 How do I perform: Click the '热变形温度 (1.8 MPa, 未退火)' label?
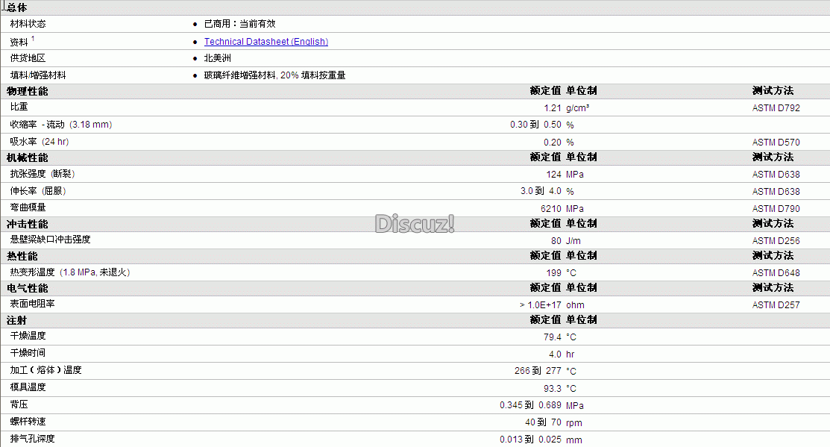click(70, 272)
